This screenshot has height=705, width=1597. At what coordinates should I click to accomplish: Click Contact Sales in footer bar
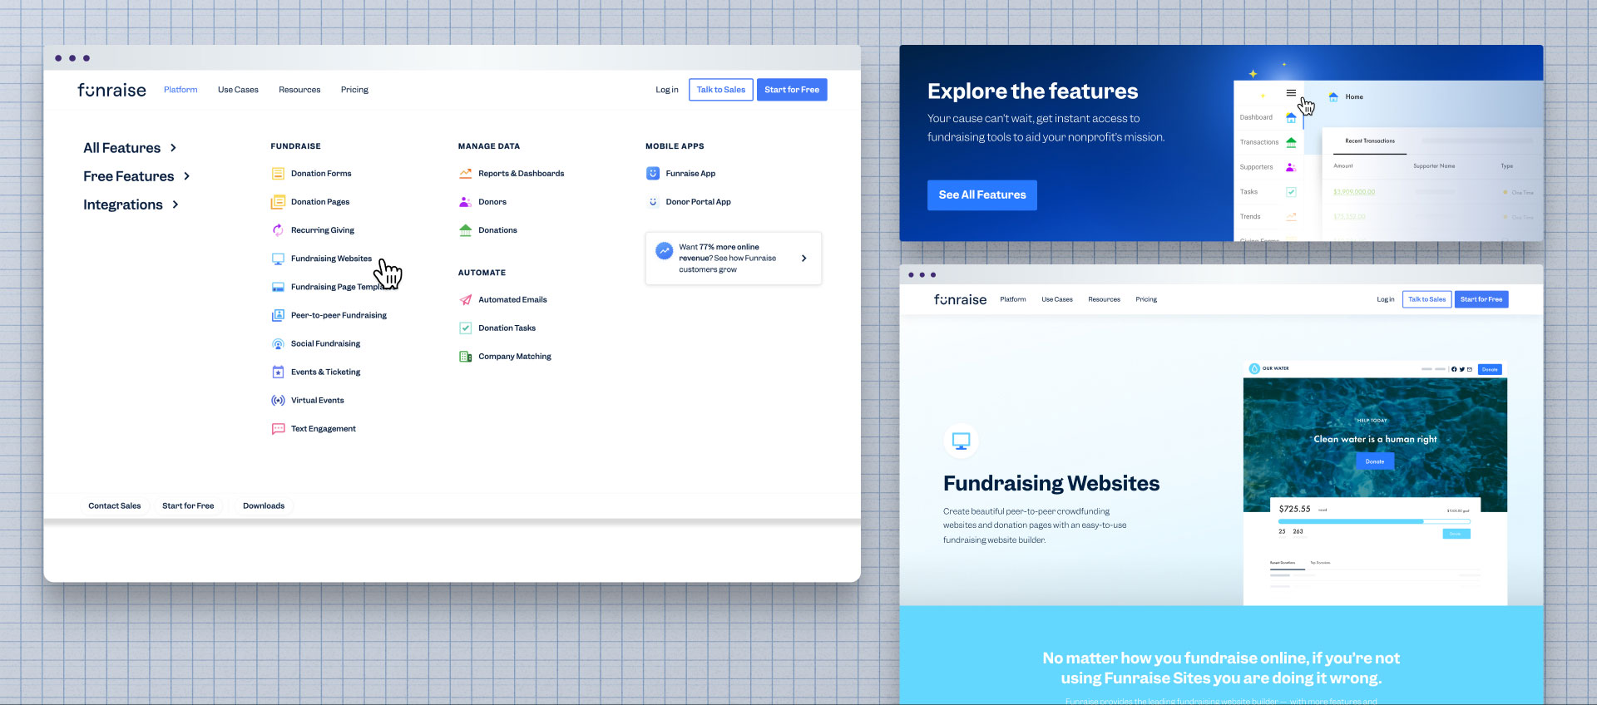tap(115, 506)
